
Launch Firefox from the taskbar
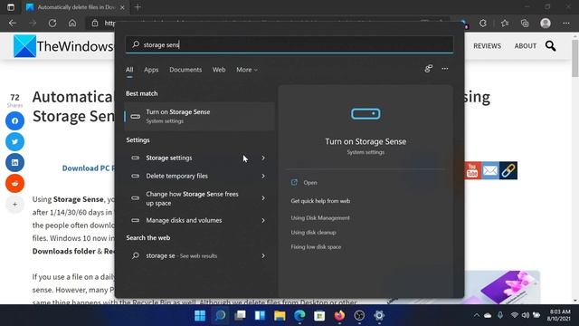click(x=339, y=315)
